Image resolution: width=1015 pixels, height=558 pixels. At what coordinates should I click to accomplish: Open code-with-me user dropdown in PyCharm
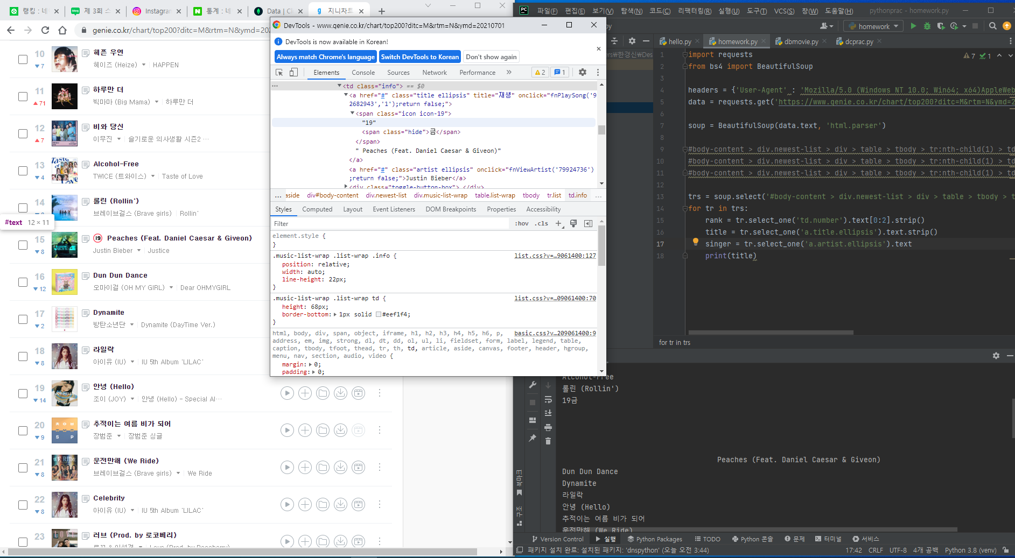pos(827,26)
